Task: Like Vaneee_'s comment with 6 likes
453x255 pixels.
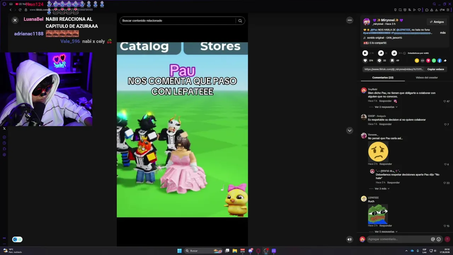Action: pyautogui.click(x=446, y=164)
